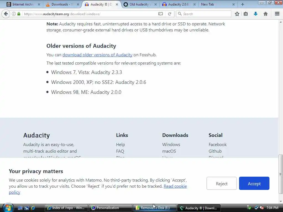Open download older versions of Audacity link
The image size is (283, 212).
[97, 55]
